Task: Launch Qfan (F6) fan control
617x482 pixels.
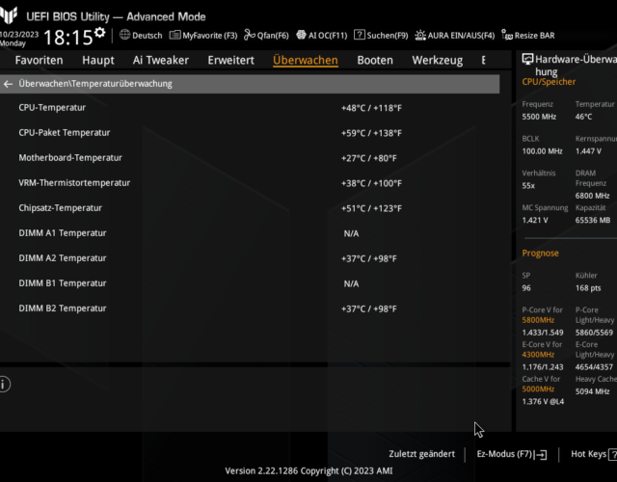Action: [266, 36]
